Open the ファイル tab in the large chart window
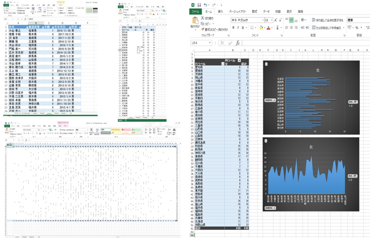Viewport: 370px width, 238px height. pos(195,12)
